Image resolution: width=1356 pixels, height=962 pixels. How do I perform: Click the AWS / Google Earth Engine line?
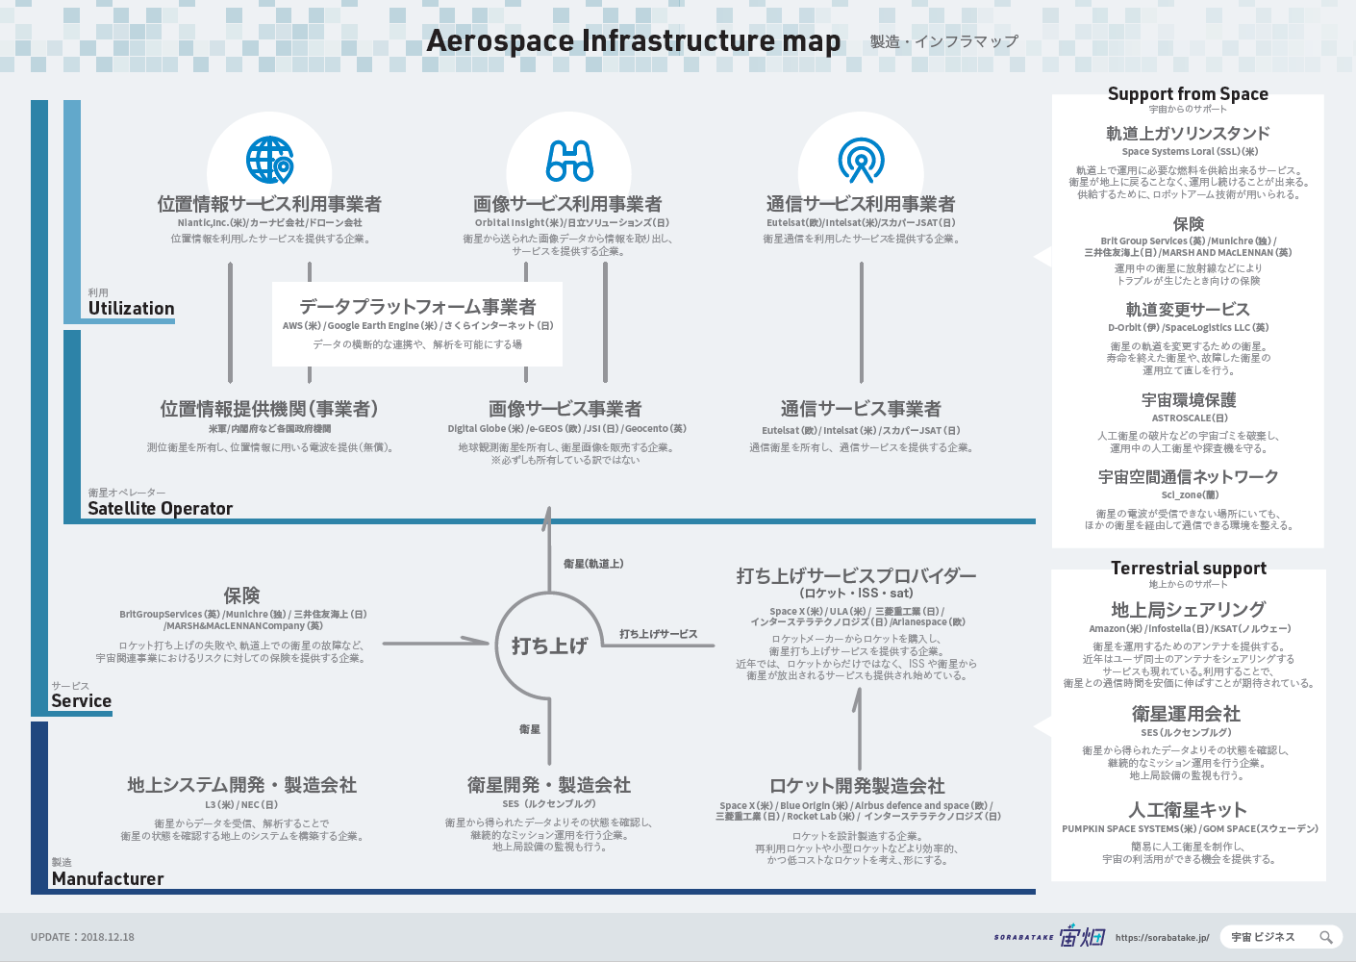(417, 326)
